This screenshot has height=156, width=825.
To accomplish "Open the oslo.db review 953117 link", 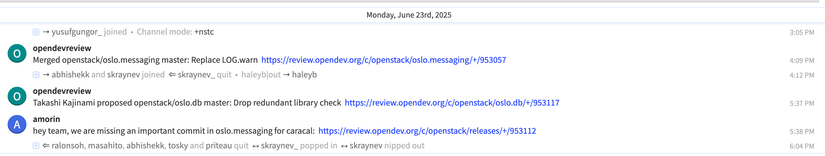I will (452, 103).
